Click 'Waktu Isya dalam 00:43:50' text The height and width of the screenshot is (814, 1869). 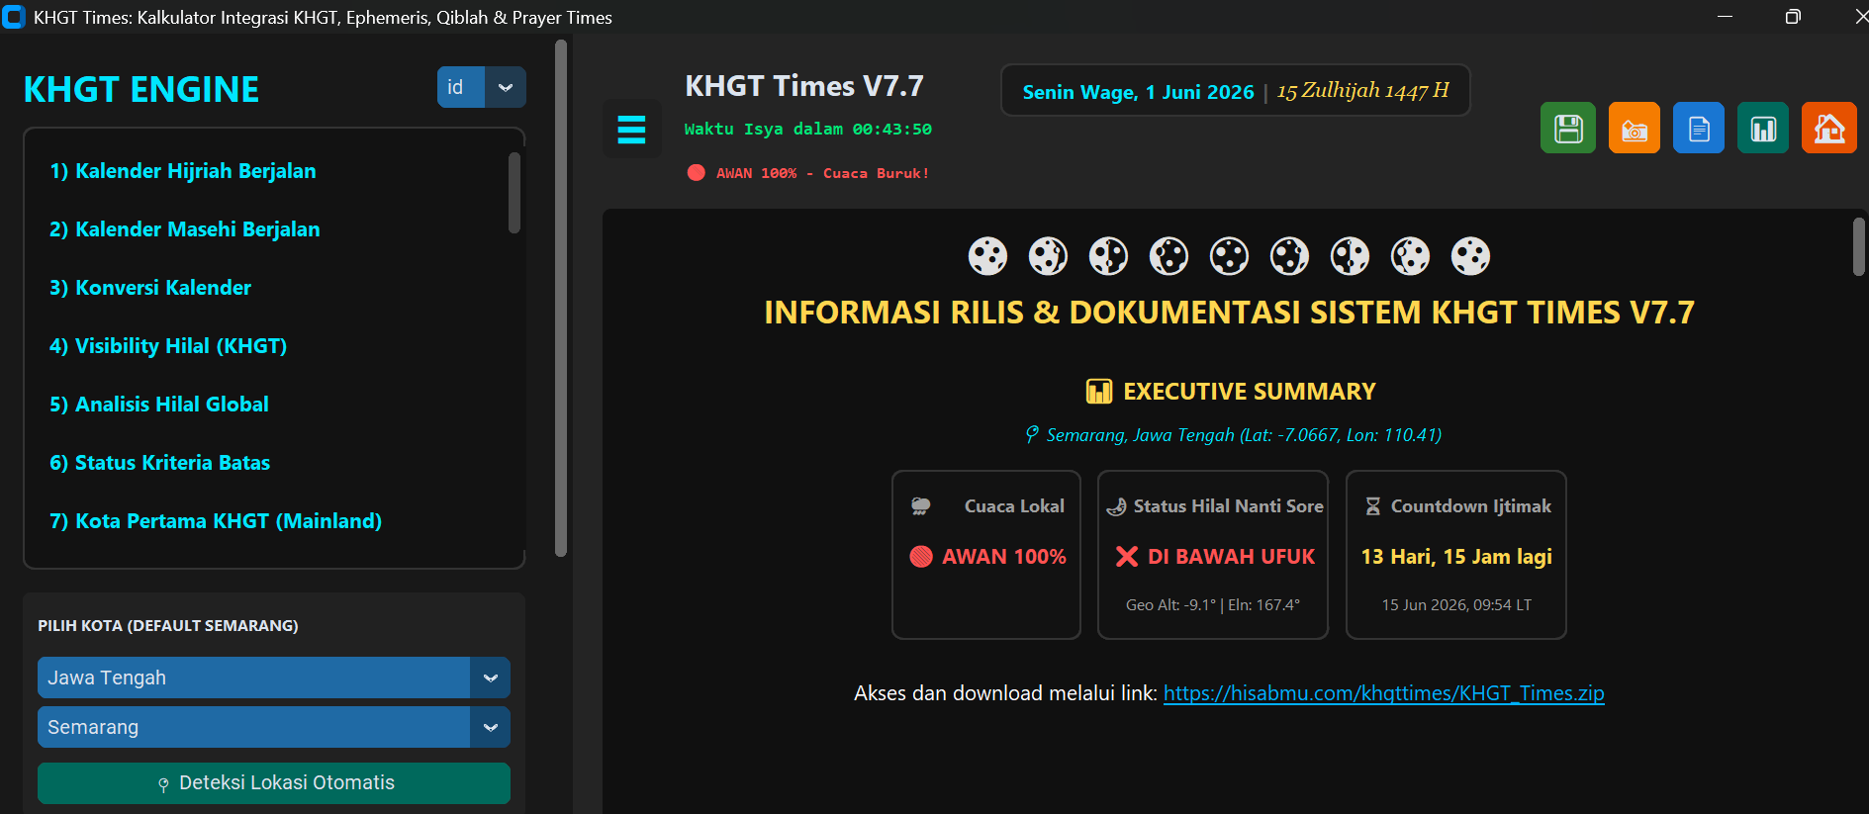pyautogui.click(x=808, y=130)
